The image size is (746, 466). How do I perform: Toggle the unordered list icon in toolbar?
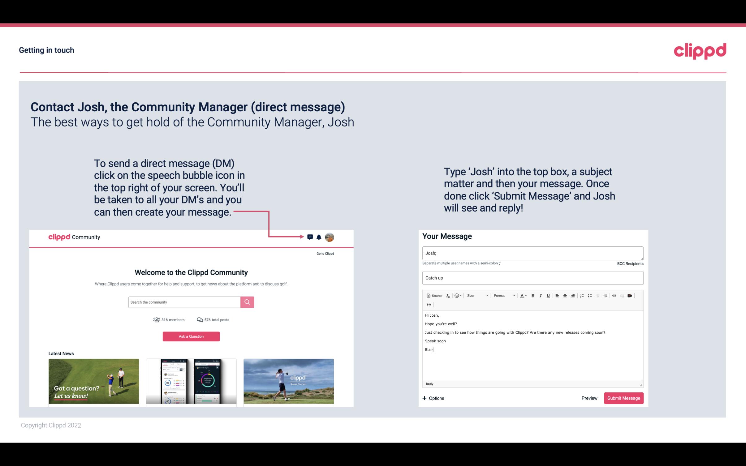coord(590,295)
